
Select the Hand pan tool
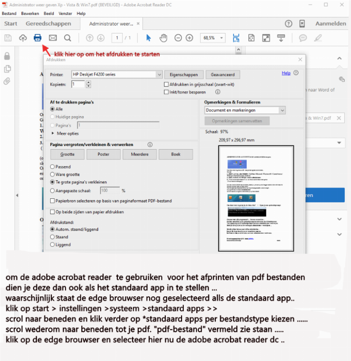164,38
